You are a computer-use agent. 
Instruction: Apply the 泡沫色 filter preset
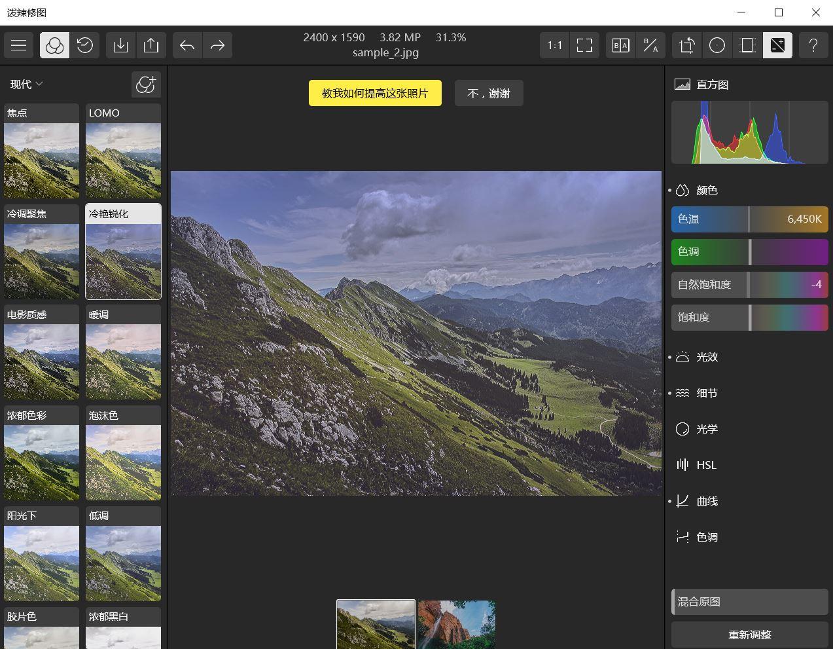click(123, 453)
